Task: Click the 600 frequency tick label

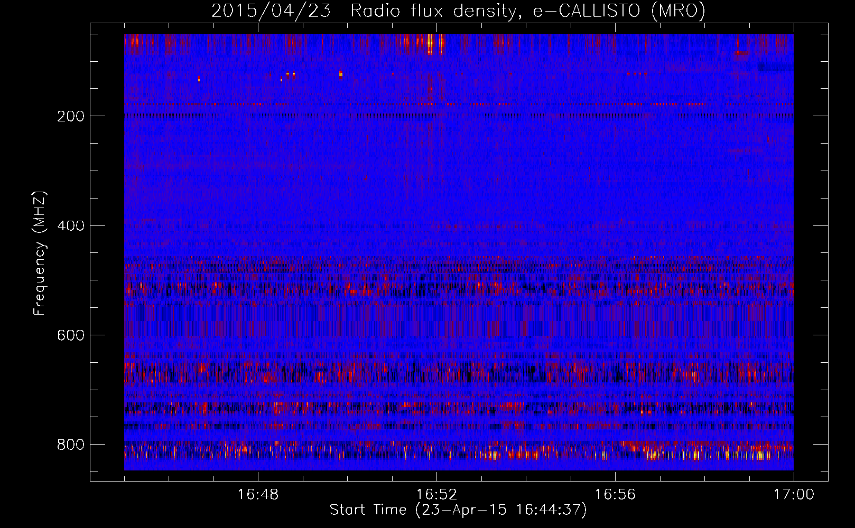Action: (x=70, y=336)
